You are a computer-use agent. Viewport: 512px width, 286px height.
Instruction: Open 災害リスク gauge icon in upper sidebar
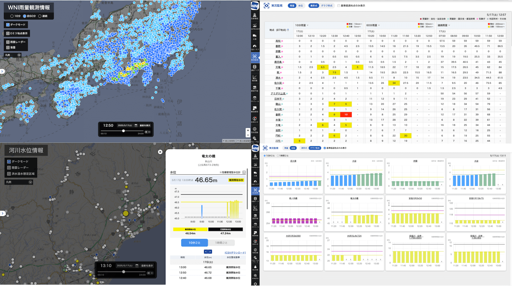[255, 47]
